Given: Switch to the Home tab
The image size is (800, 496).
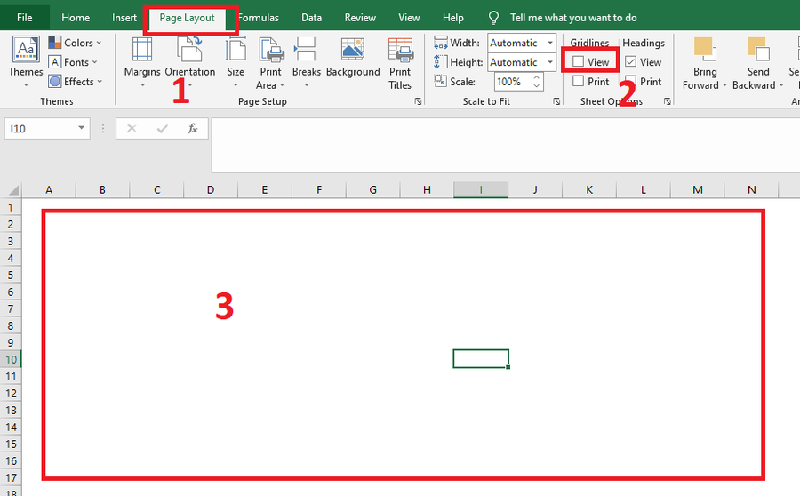Looking at the screenshot, I should tap(76, 18).
